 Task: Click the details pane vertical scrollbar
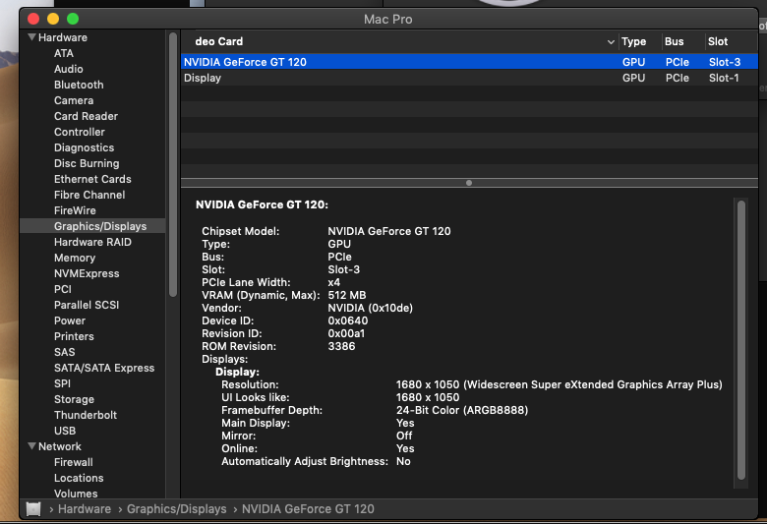coord(741,340)
